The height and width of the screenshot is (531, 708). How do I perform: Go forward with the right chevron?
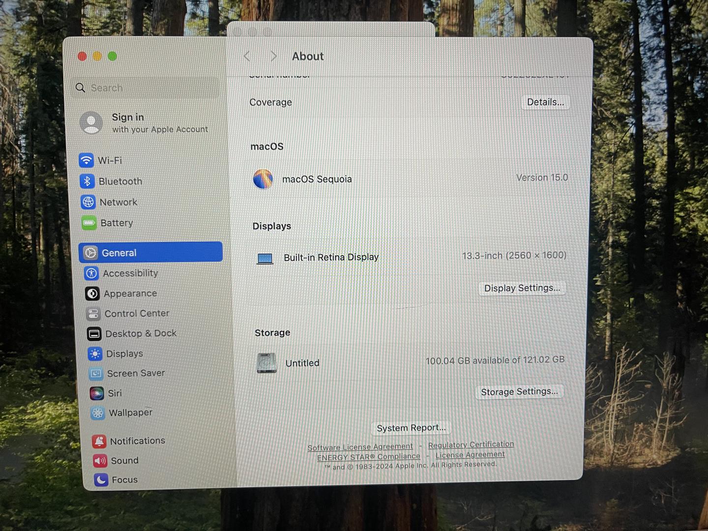273,57
